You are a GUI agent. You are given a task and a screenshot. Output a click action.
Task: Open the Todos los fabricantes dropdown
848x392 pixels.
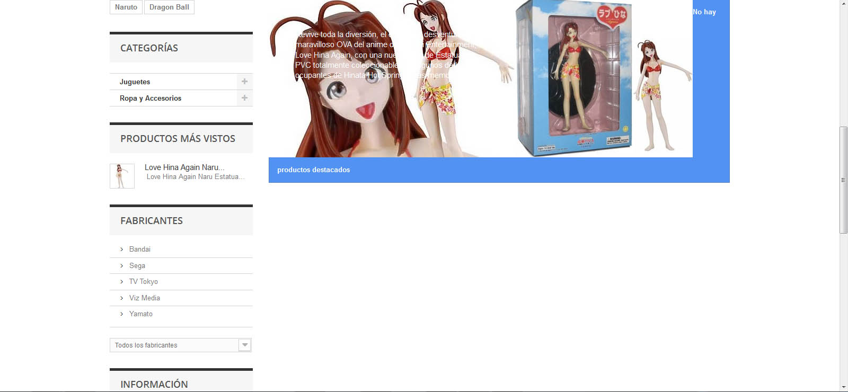[x=181, y=345]
